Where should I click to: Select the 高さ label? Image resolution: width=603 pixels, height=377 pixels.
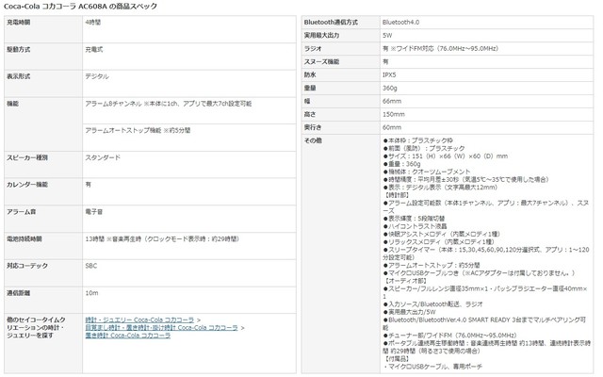point(310,114)
